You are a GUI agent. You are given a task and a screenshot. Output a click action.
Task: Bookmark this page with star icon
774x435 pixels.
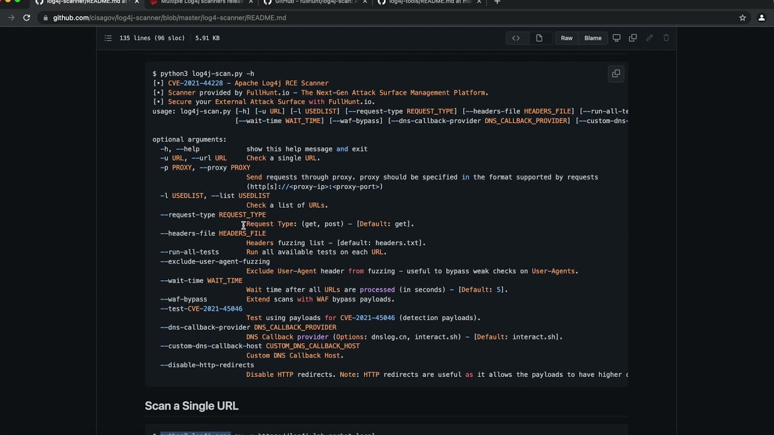(743, 18)
